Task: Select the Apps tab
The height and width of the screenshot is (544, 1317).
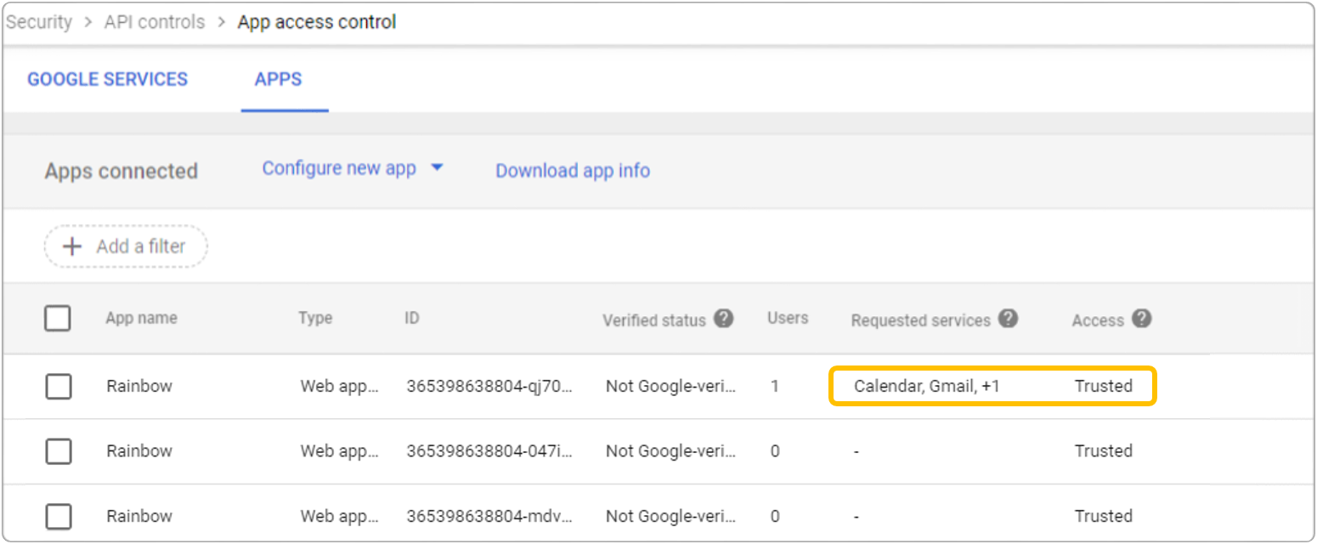Action: point(278,79)
